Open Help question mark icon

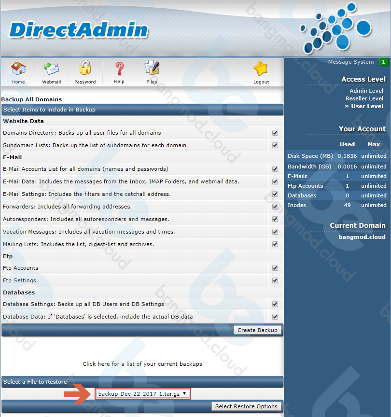119,69
